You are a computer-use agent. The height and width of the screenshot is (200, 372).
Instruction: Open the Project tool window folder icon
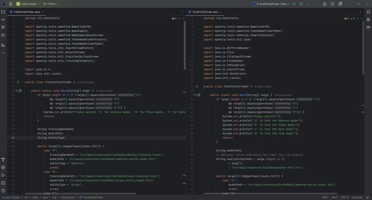click(4, 12)
